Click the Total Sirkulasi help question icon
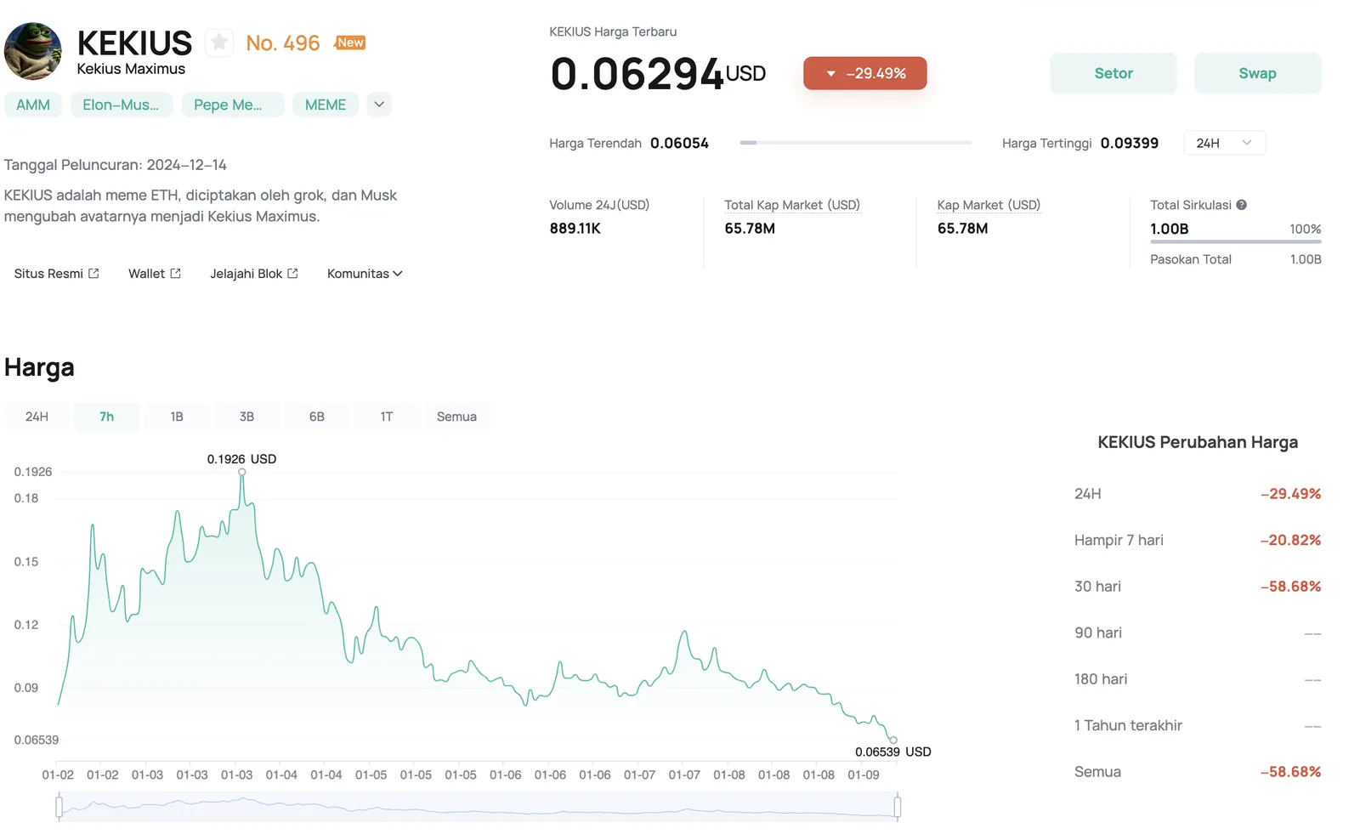 pyautogui.click(x=1241, y=205)
